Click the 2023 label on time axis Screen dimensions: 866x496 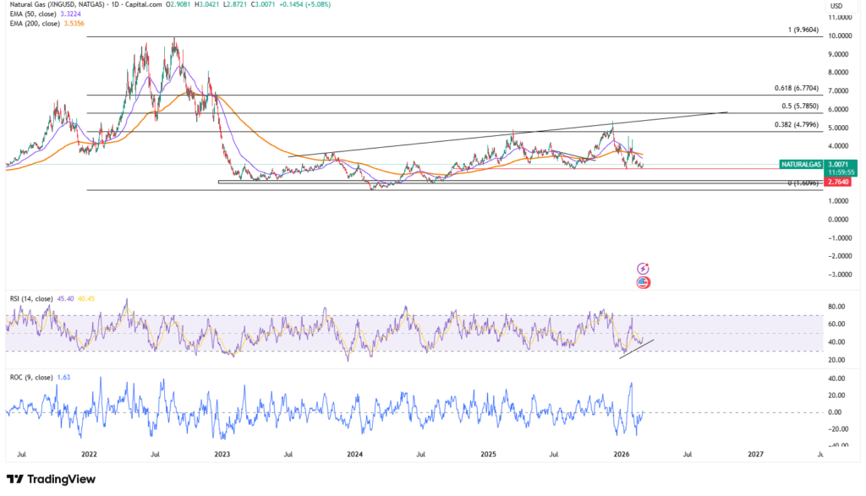click(x=222, y=454)
